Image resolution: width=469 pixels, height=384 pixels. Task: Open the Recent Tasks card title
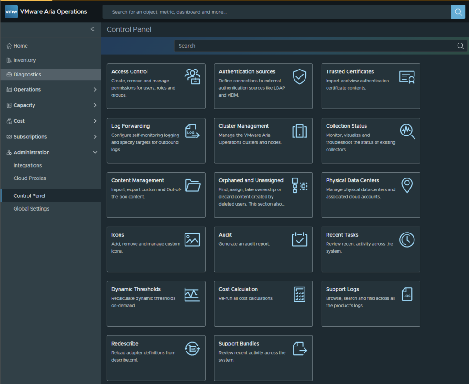coord(342,235)
